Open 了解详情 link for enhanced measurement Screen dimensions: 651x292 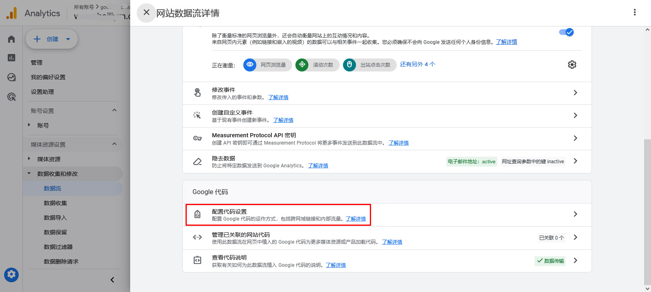click(507, 42)
